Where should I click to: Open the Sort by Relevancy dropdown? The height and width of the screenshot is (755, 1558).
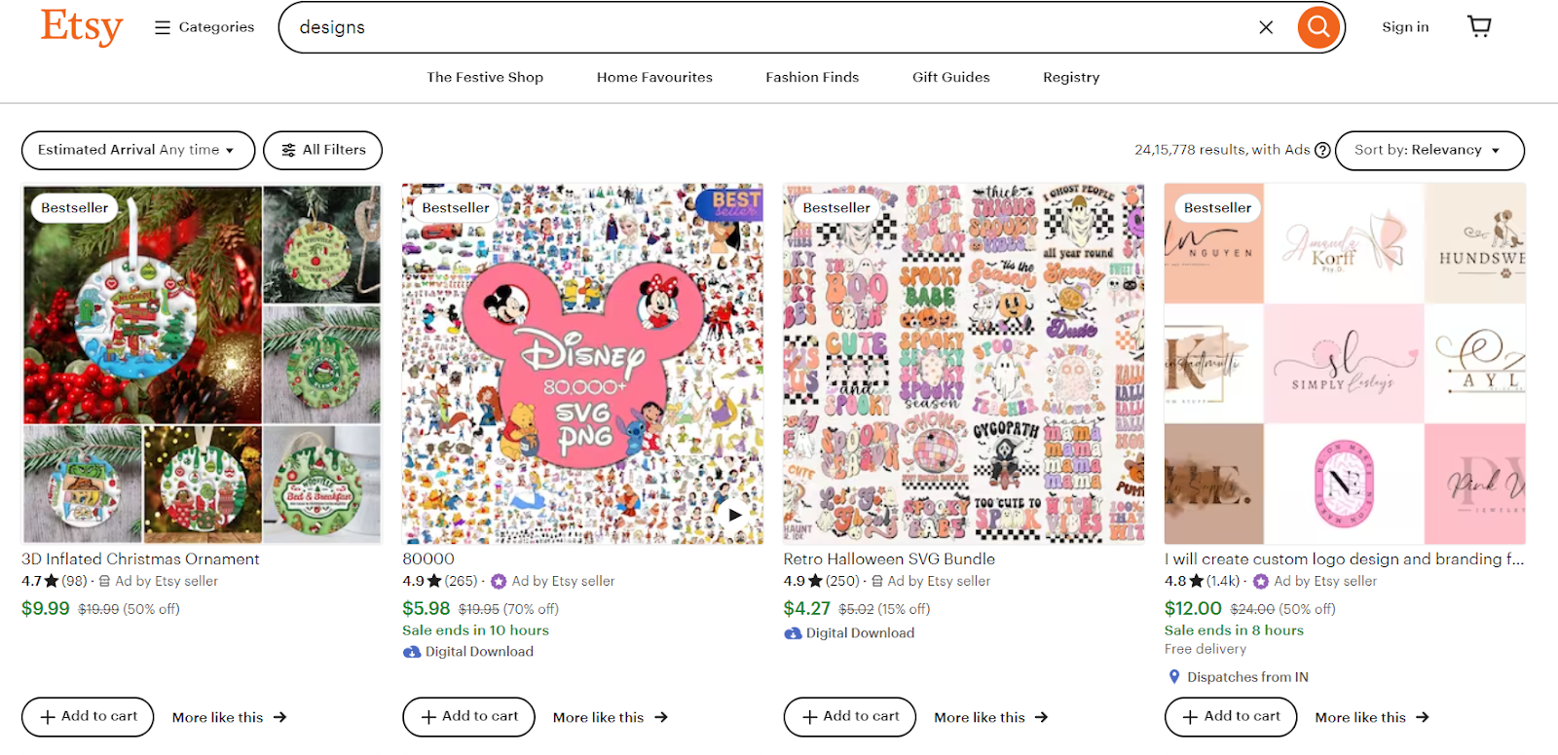(x=1428, y=150)
